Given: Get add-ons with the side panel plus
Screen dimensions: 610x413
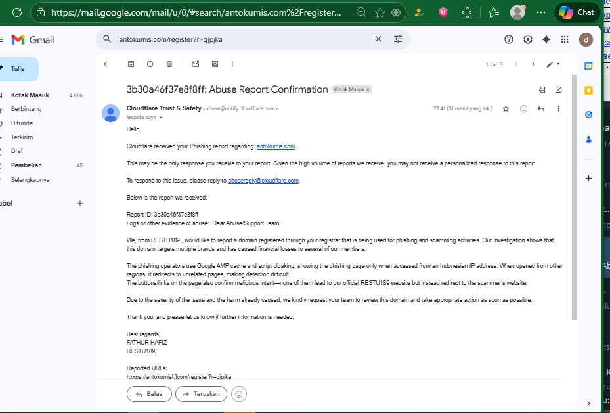Looking at the screenshot, I should [588, 178].
